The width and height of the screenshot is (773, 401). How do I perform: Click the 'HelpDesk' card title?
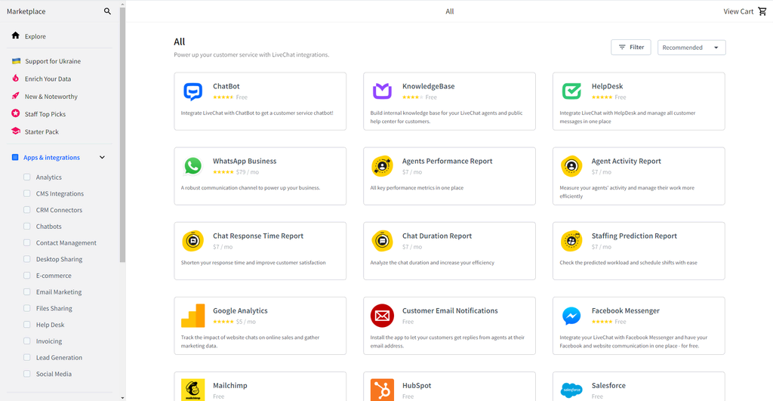point(607,86)
